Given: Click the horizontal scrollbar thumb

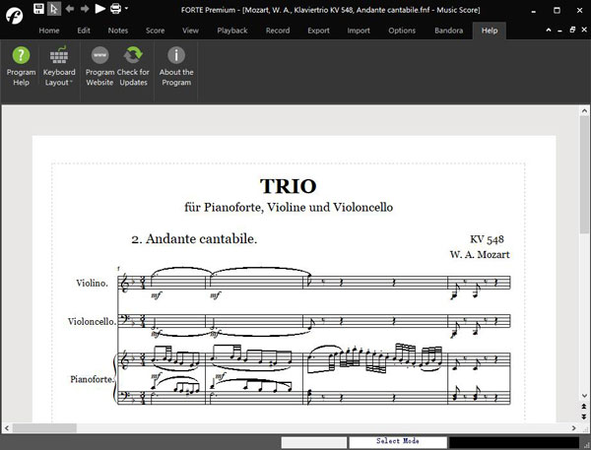Looking at the screenshot, I should pos(44,427).
